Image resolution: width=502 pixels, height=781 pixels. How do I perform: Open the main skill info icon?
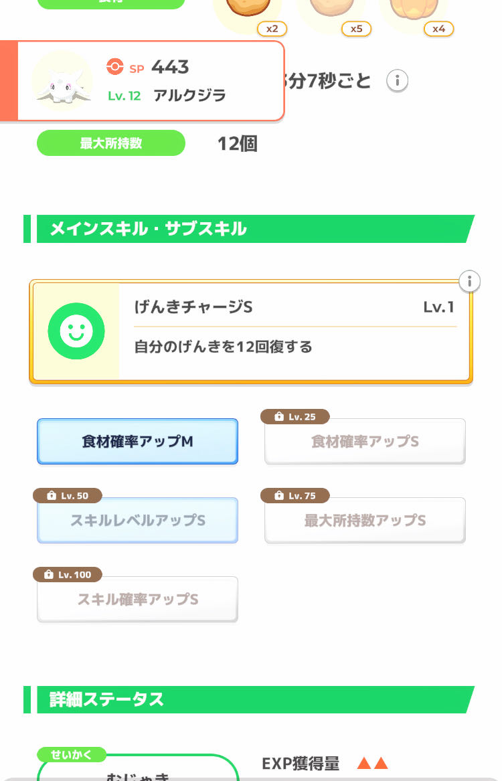[x=470, y=281]
